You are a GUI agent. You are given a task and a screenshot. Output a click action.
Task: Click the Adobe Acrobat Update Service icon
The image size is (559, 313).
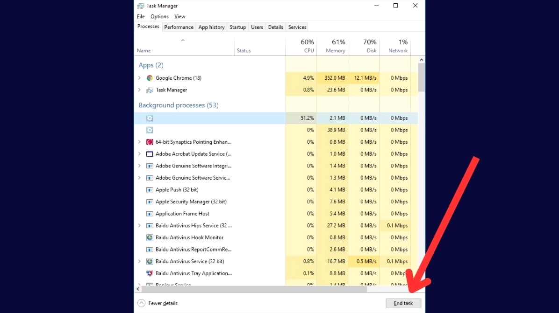150,153
